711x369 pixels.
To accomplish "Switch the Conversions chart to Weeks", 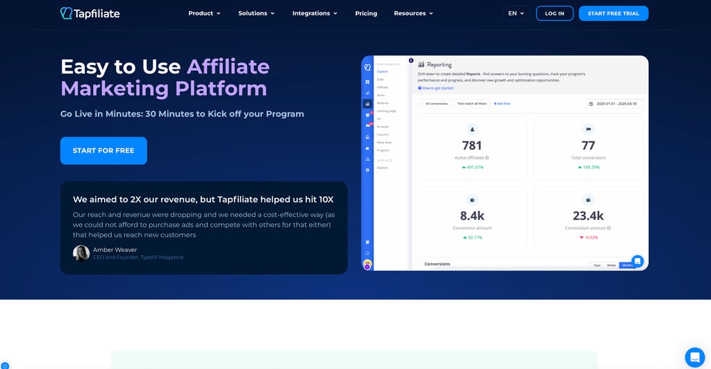I will 611,266.
